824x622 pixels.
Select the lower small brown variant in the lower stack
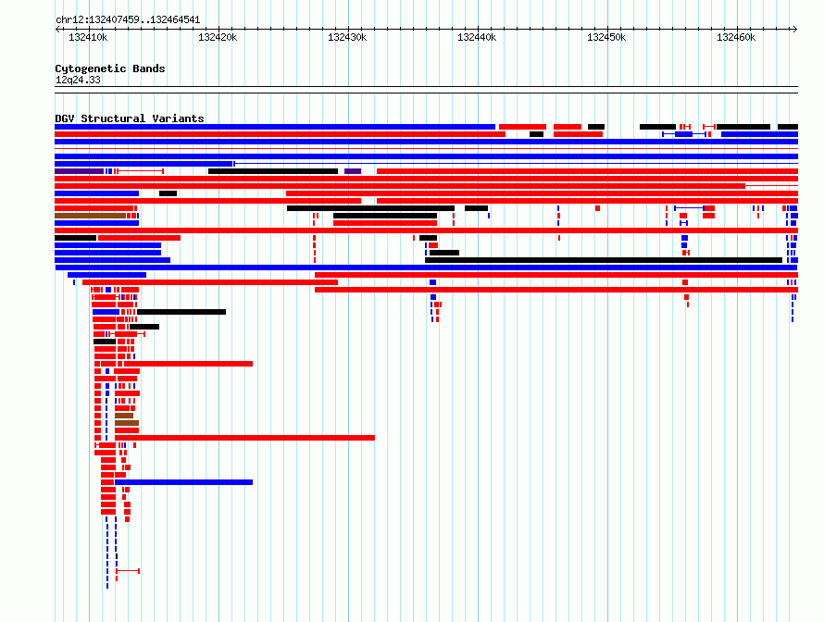[127, 423]
